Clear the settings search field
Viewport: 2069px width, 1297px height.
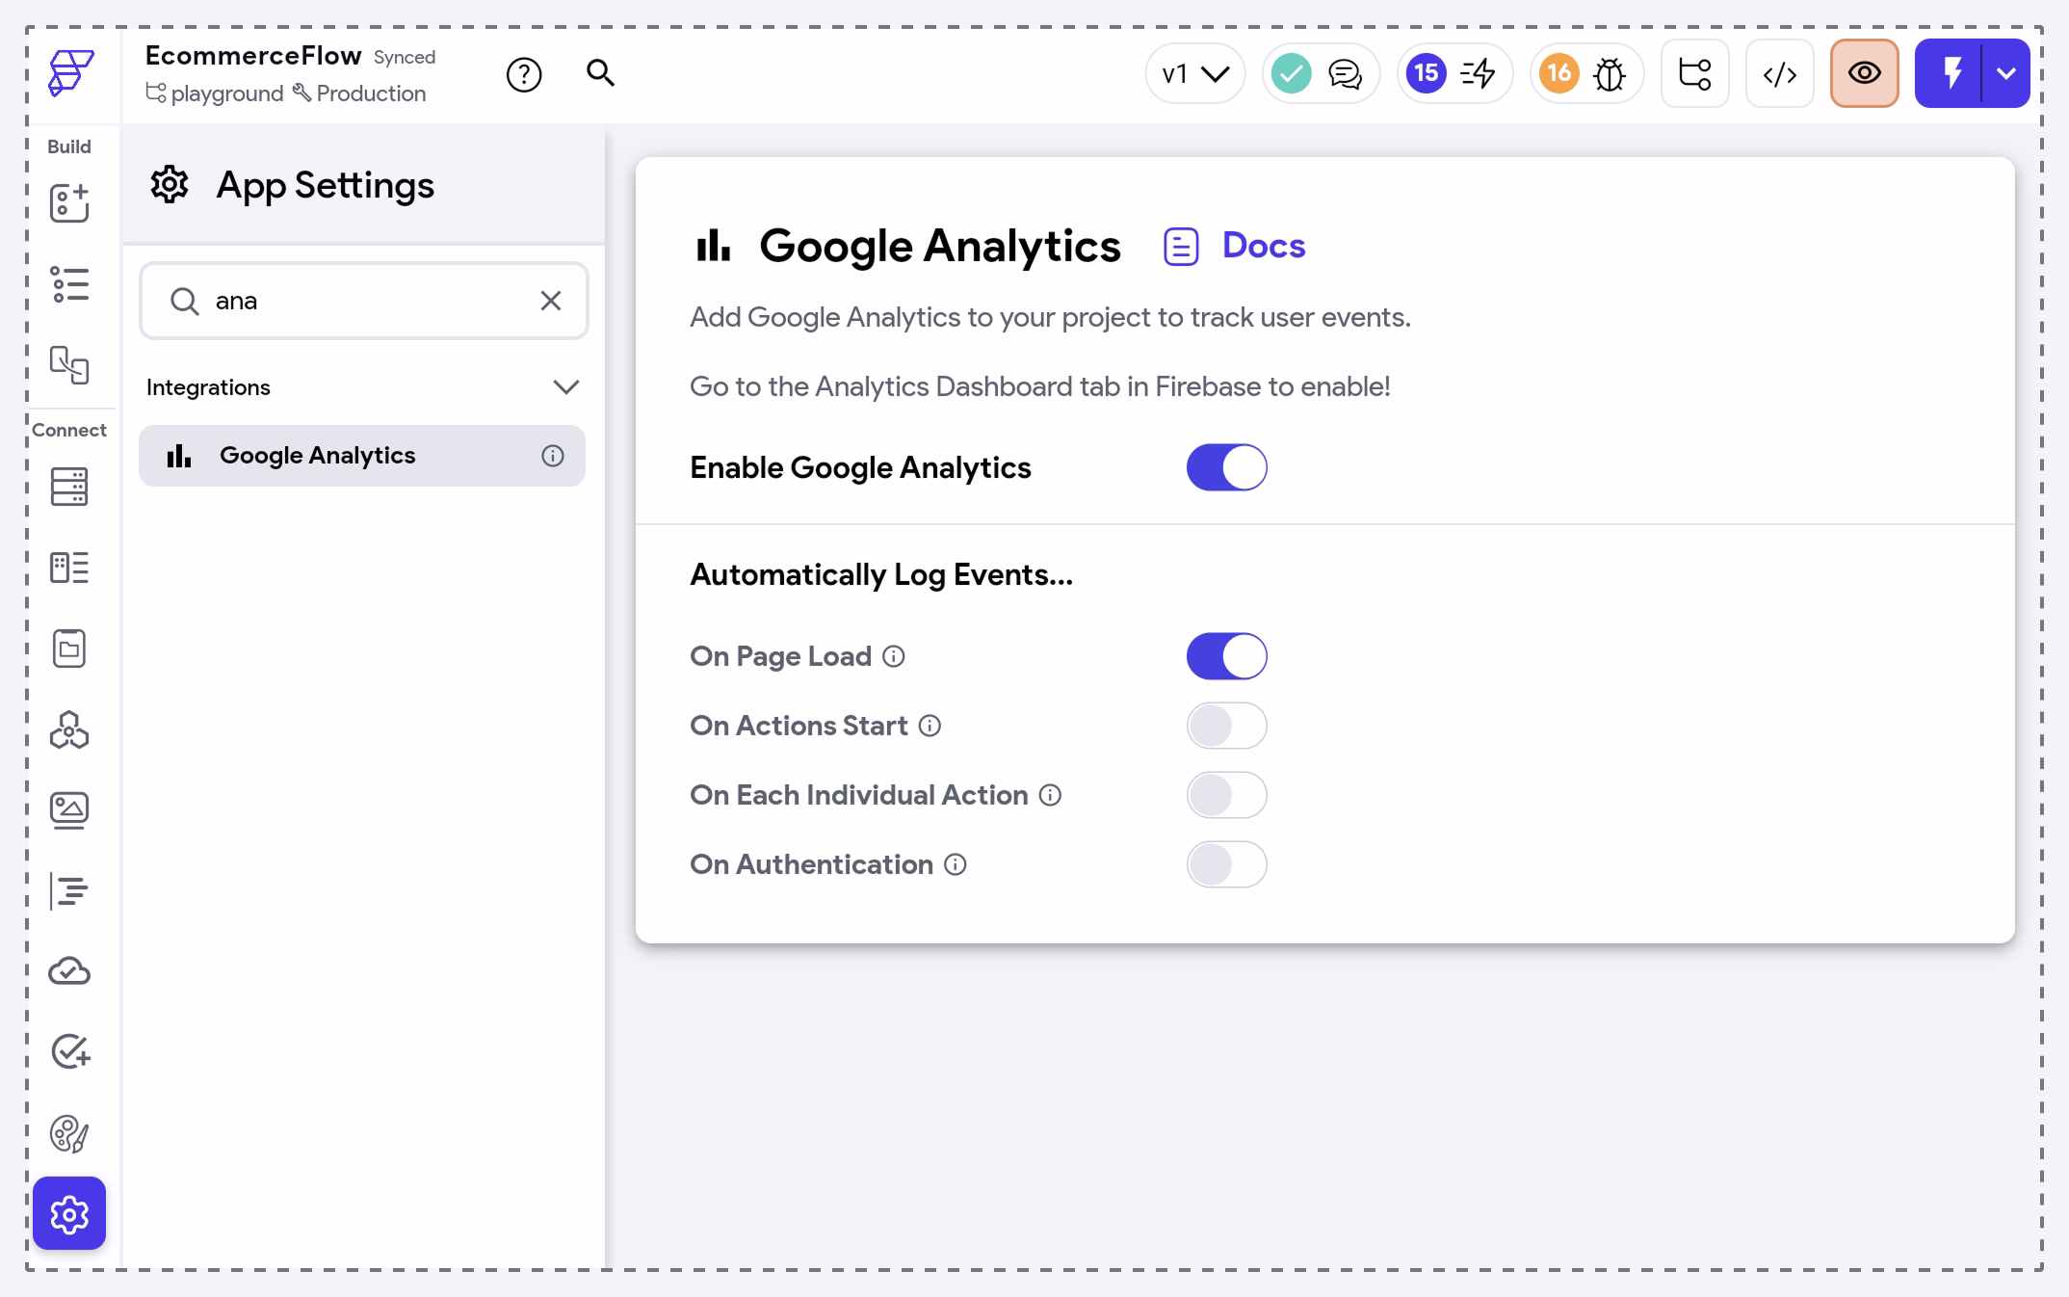point(551,301)
